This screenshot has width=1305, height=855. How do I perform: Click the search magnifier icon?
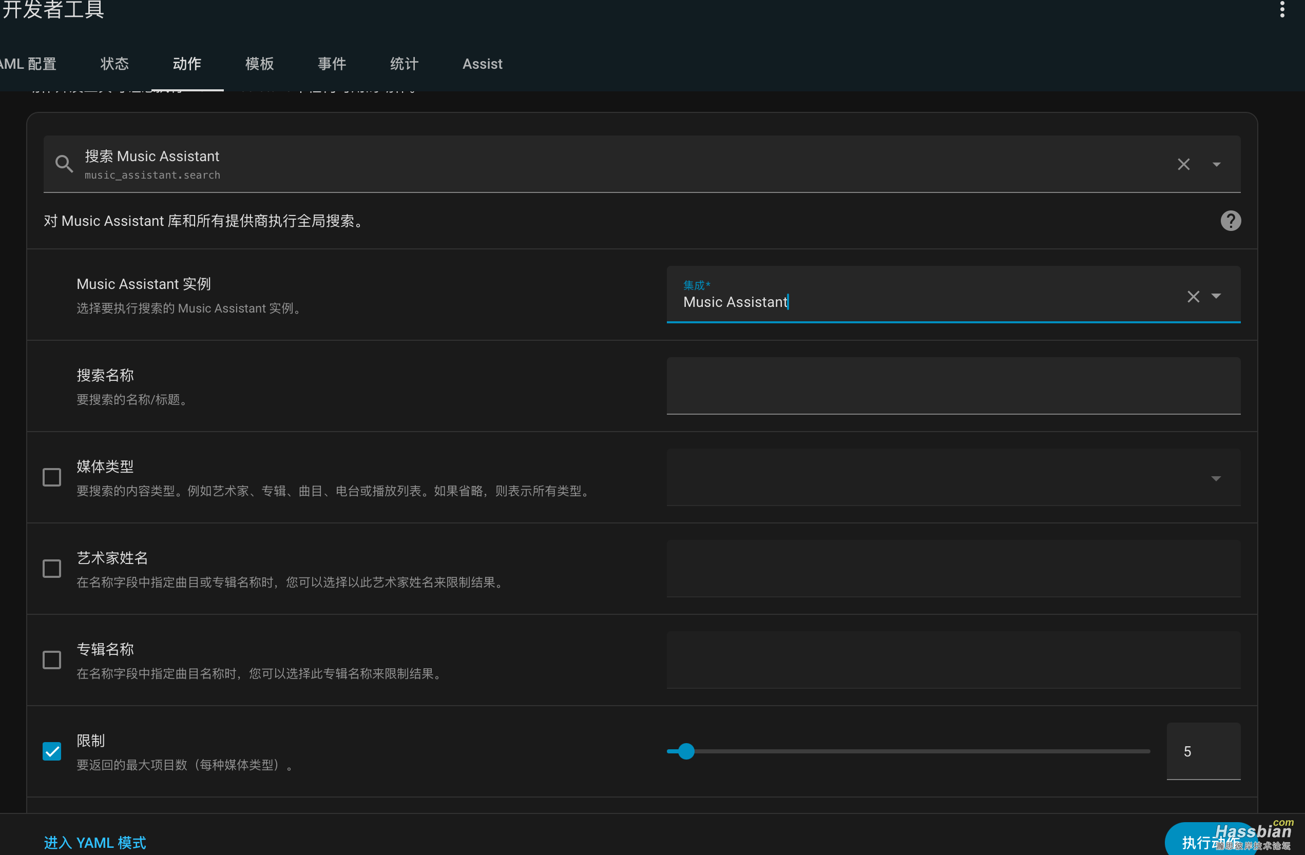[64, 164]
